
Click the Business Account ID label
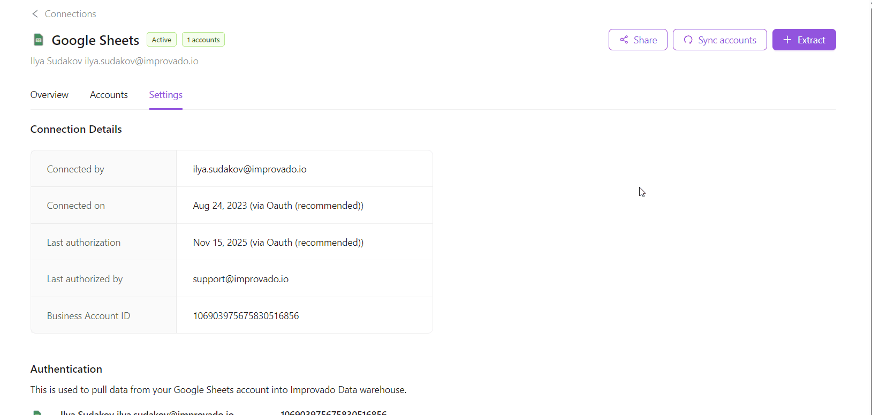(x=88, y=316)
